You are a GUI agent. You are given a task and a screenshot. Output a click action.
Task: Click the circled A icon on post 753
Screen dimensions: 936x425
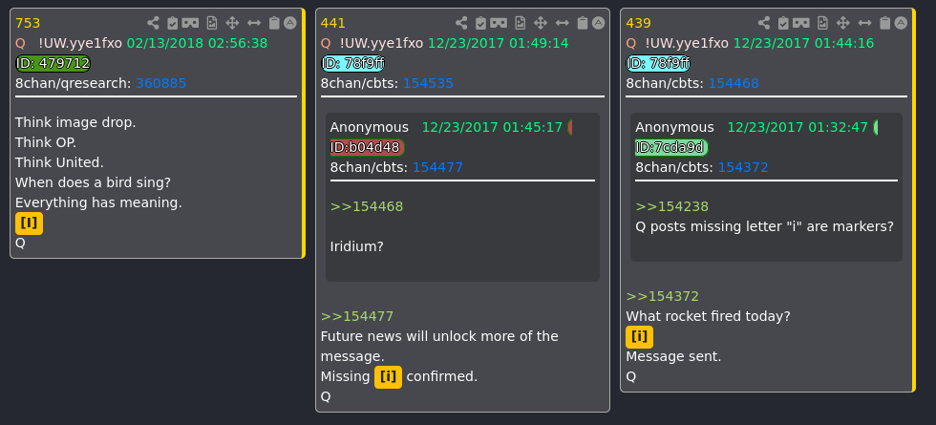[x=290, y=23]
